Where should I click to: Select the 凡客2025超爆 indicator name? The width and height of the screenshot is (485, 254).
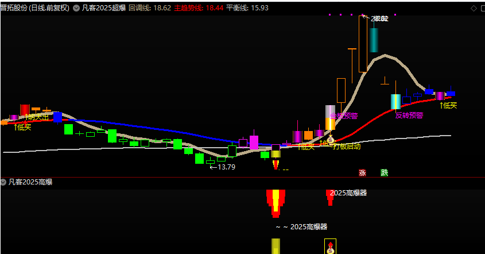point(104,8)
